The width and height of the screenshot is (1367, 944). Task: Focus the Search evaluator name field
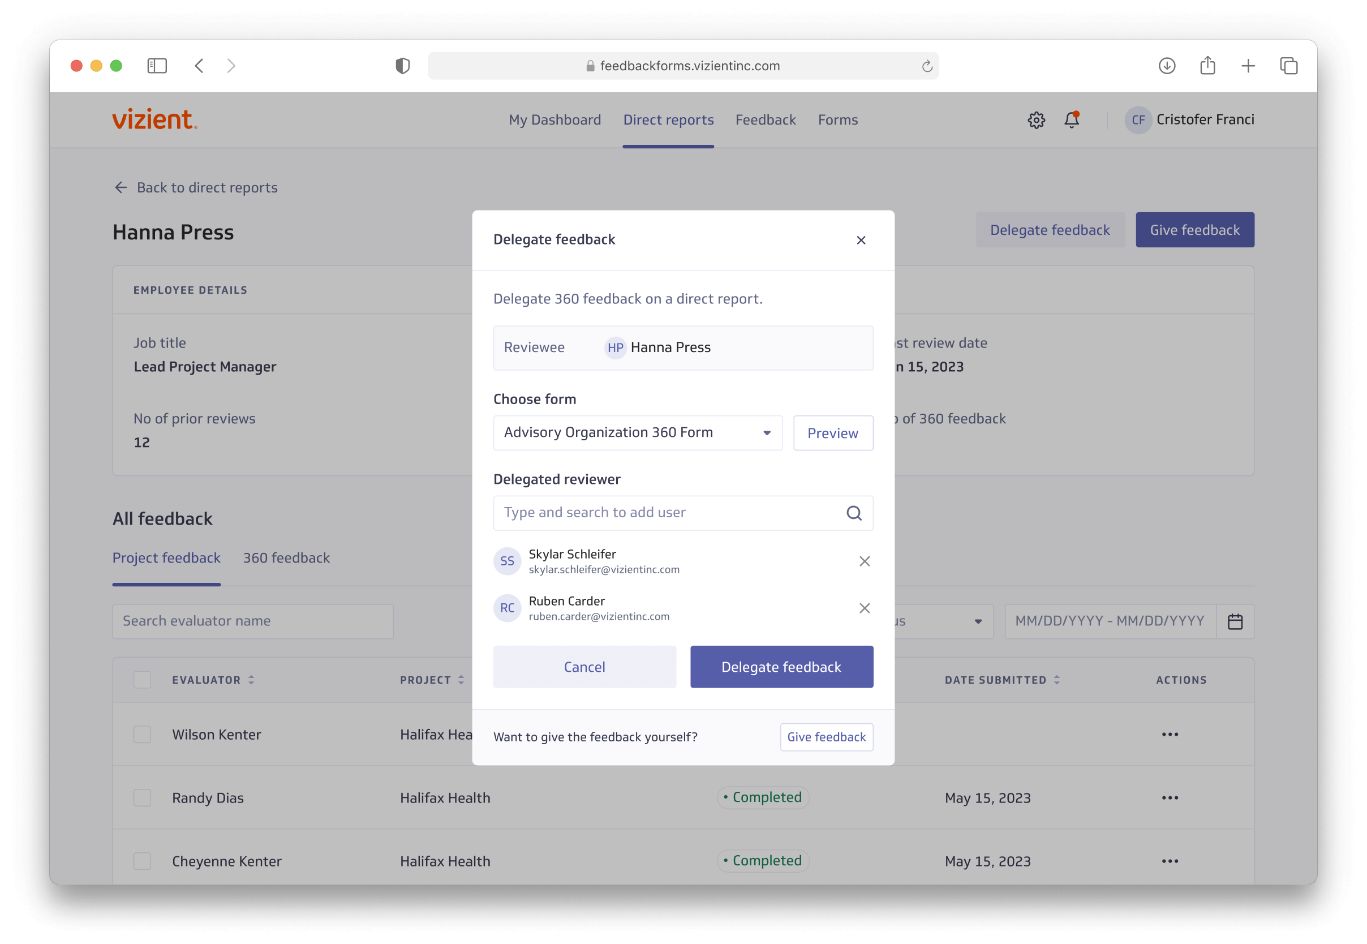click(252, 621)
